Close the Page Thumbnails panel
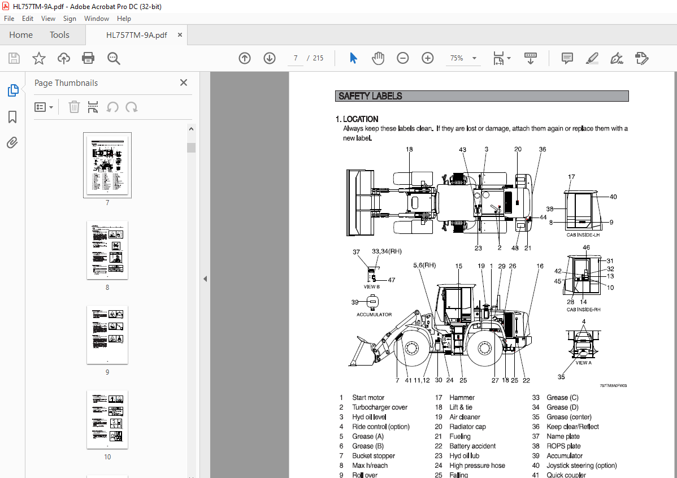 pos(183,82)
